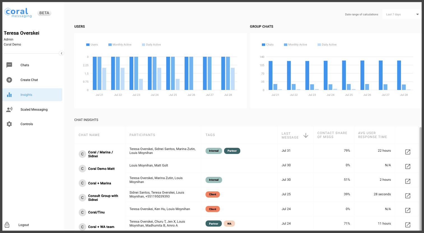Click Partner tag on Coral / Marina / Sidnei row
The image size is (424, 233).
(232, 151)
